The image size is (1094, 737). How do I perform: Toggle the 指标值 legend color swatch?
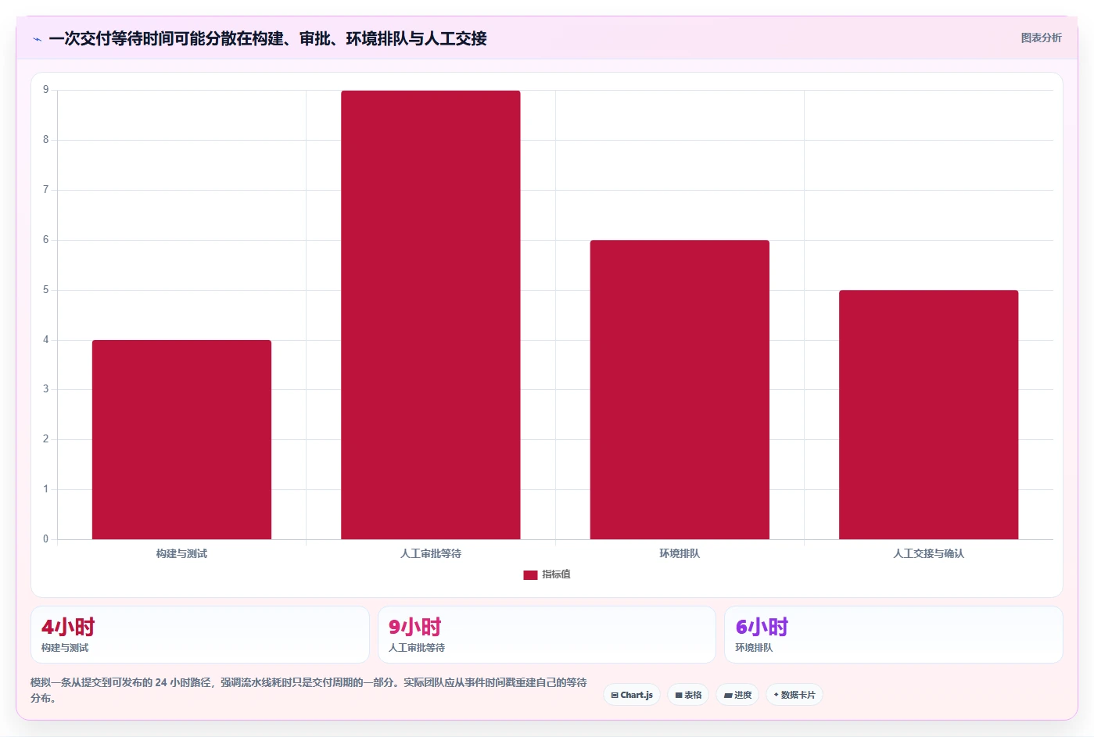click(530, 574)
